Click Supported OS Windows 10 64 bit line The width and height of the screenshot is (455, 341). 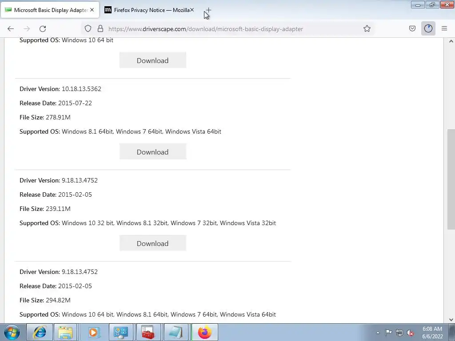(67, 40)
